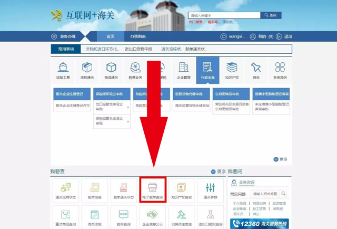Open the 各地海关 four-circle icon
The height and width of the screenshot is (229, 337).
tap(280, 70)
